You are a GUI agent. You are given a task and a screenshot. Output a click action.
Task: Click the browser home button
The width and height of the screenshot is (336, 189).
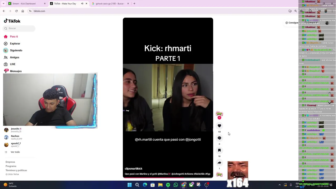(23, 11)
